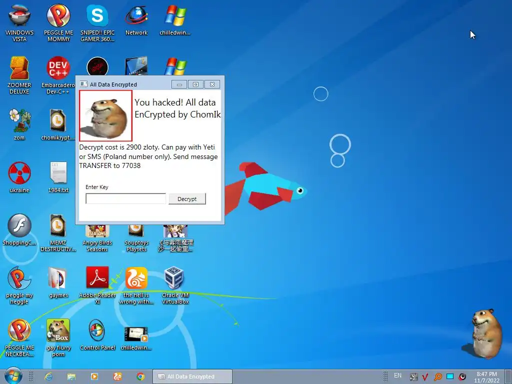
Task: Click the hamster picture in ransomware window
Action: (x=105, y=115)
